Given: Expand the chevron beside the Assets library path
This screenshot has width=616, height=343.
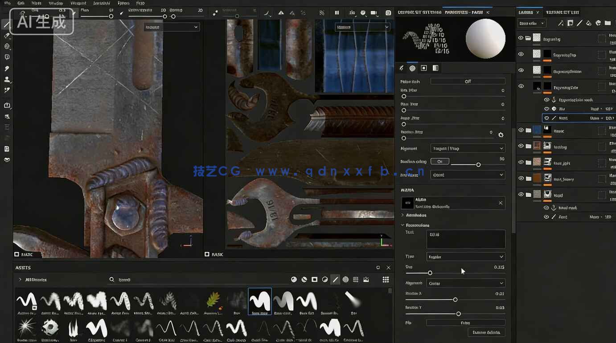Looking at the screenshot, I should (x=20, y=280).
